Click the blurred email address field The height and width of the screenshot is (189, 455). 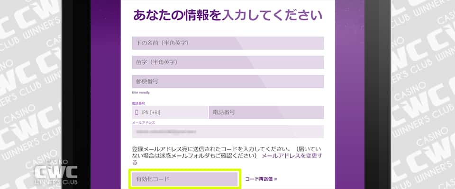228,131
